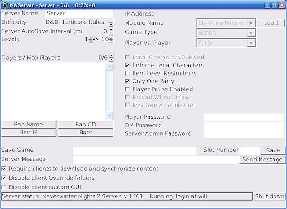
Task: Decrease the Difficulty setting with the down arrow
Action: pyautogui.click(x=111, y=24)
